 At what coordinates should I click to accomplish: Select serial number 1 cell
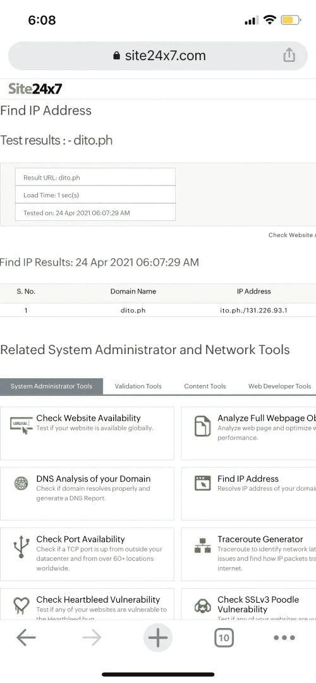click(x=26, y=311)
